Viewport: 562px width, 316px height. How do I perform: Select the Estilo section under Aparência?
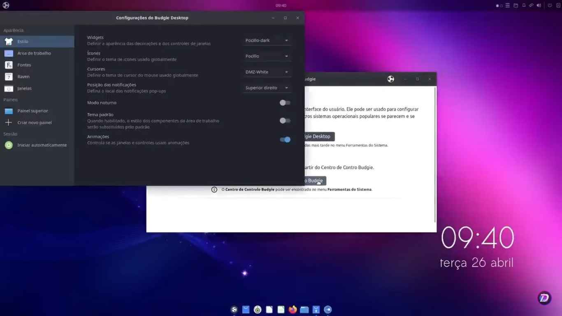pyautogui.click(x=23, y=41)
